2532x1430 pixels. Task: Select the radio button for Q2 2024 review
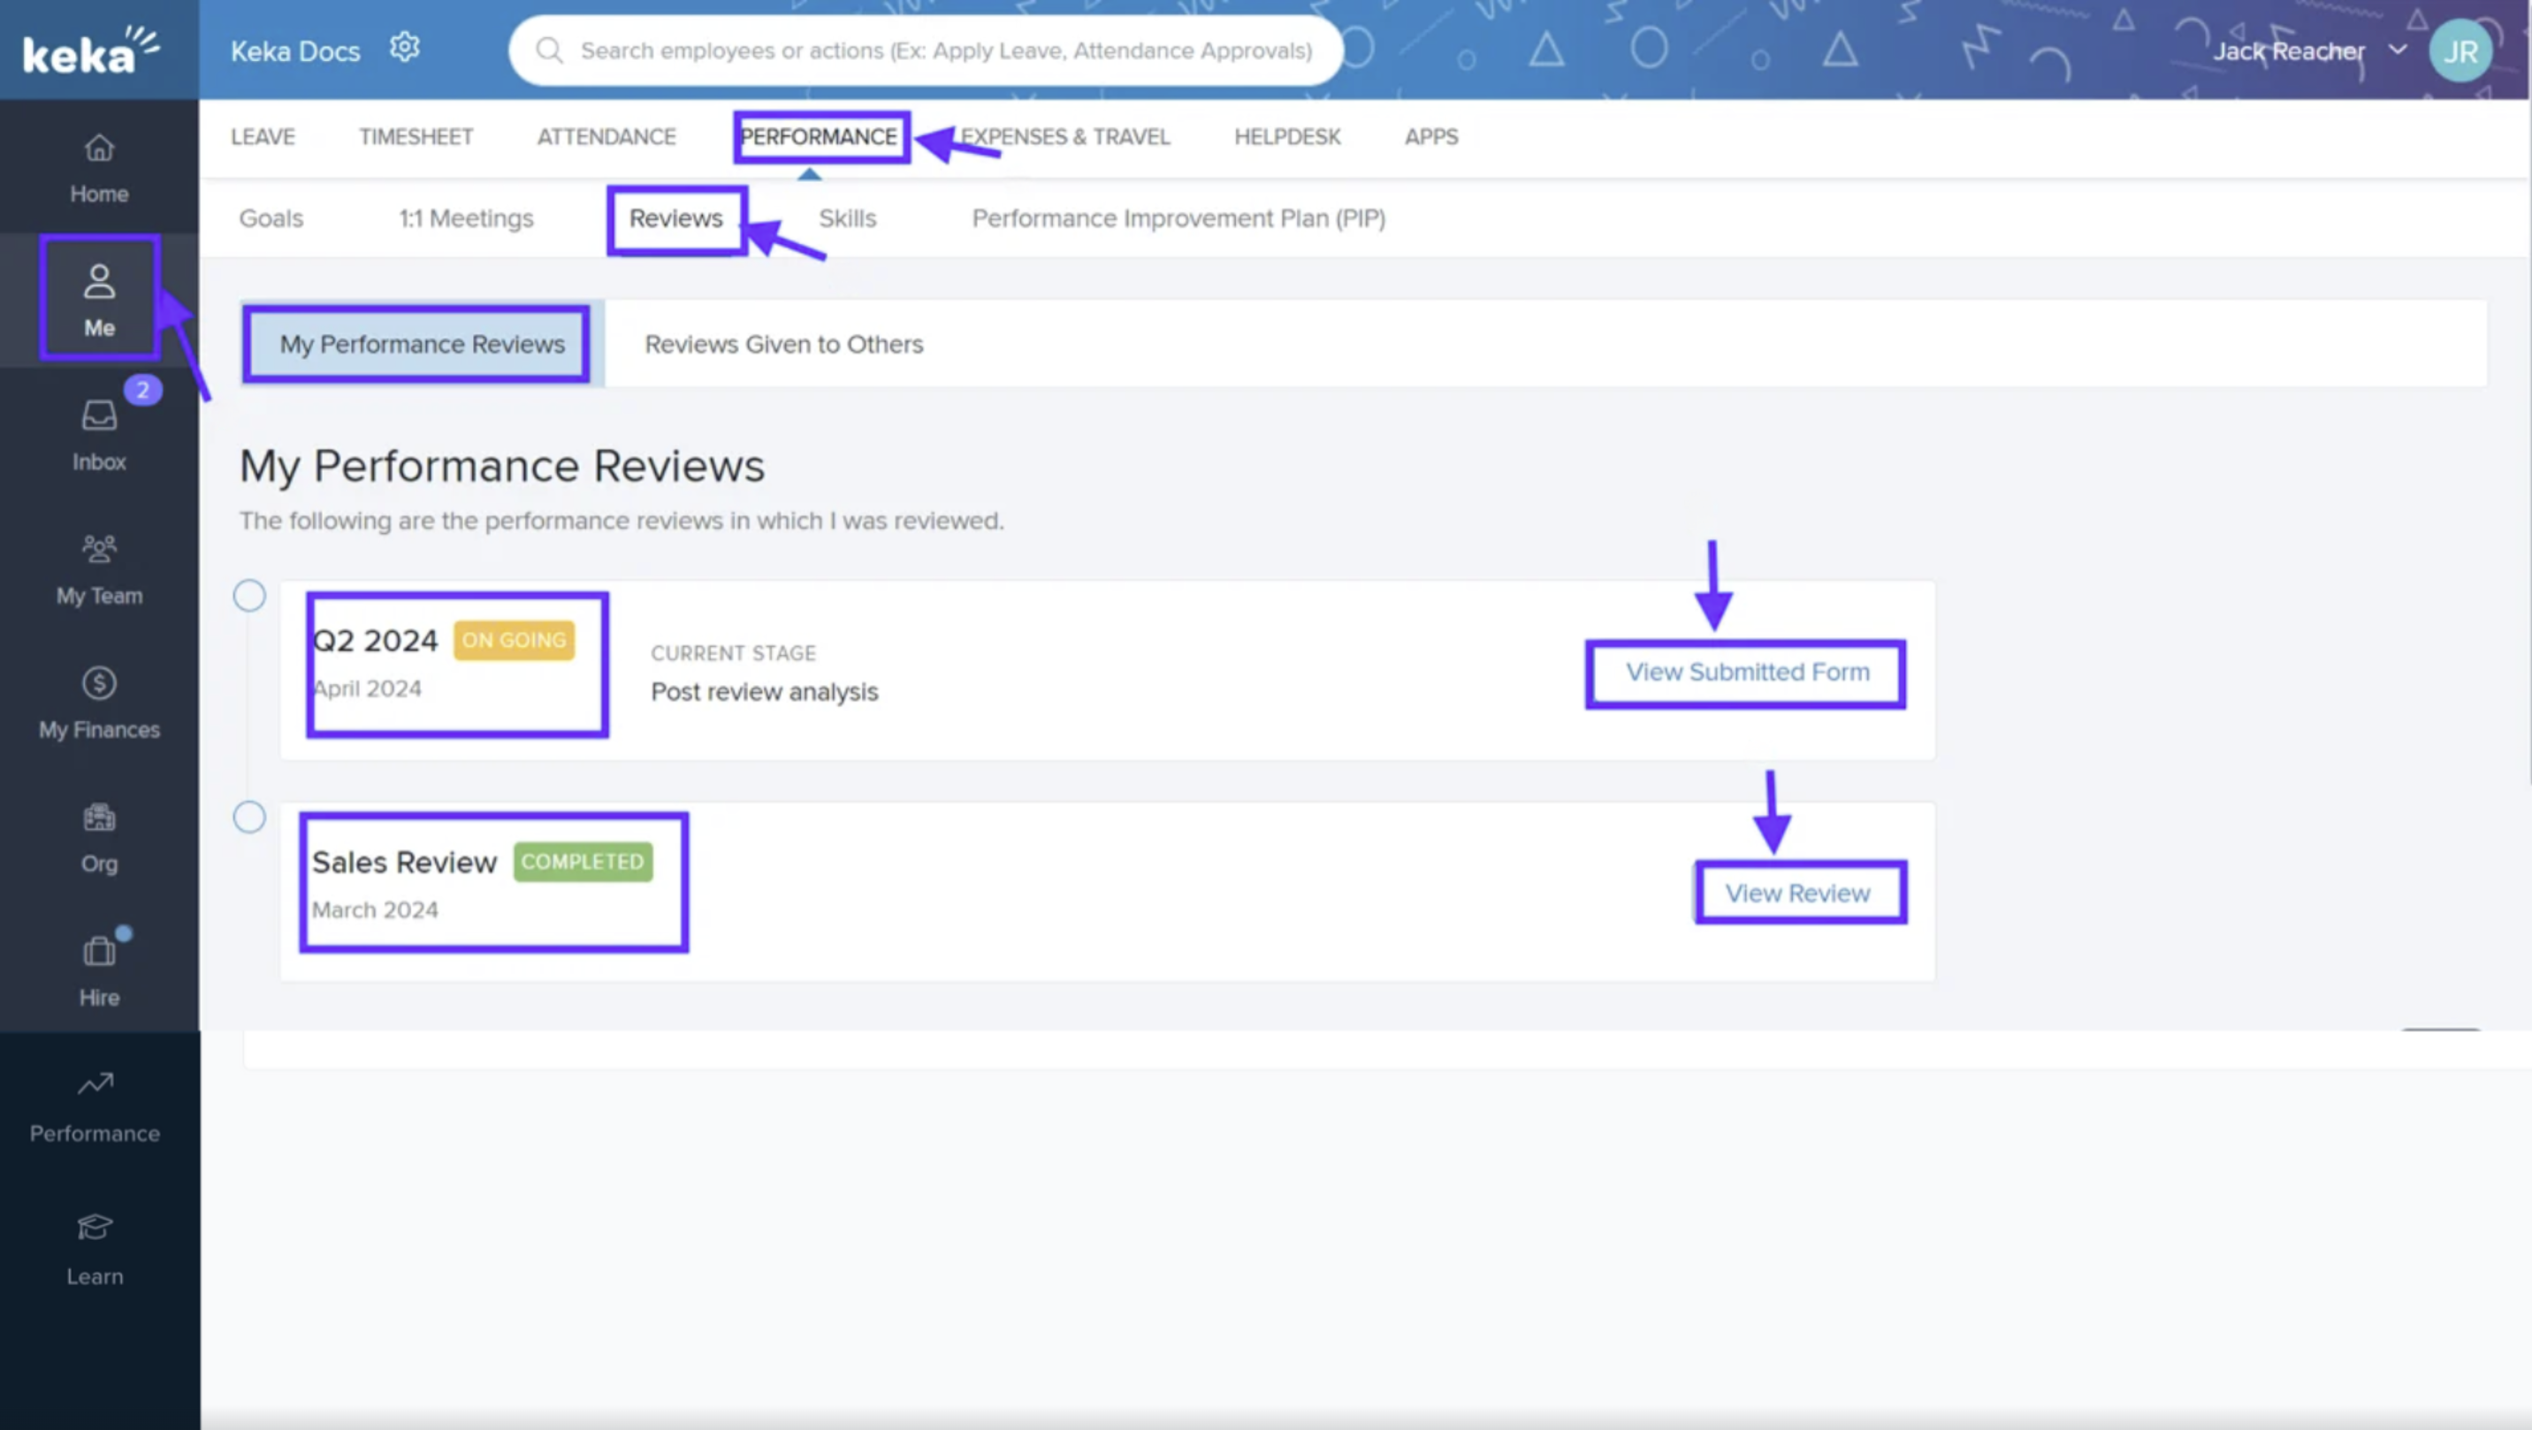coord(248,596)
